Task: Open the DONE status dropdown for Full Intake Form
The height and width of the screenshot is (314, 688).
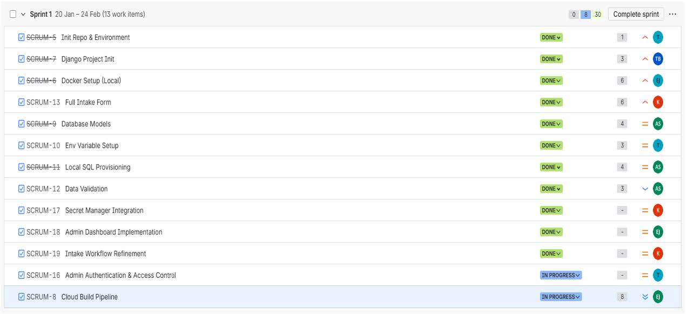Action: (x=550, y=101)
